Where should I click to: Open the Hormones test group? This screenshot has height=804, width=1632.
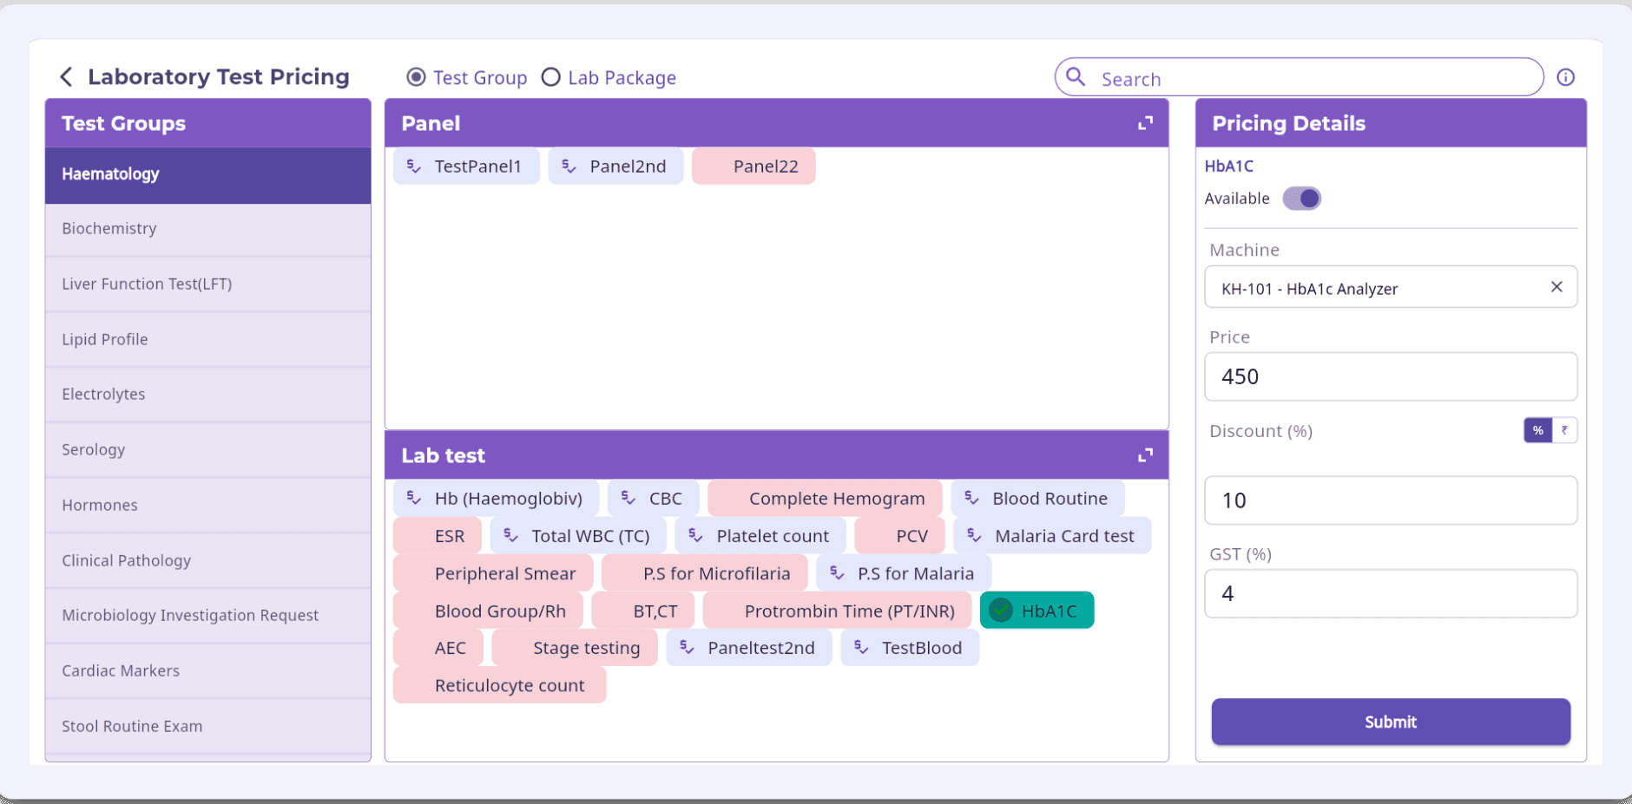pos(208,506)
